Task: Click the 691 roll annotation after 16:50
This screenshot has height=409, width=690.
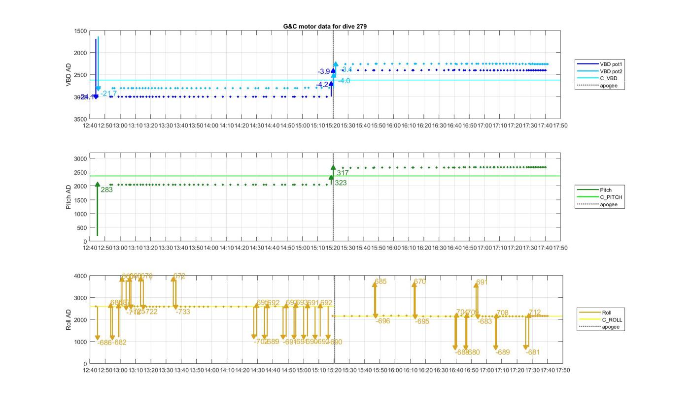Action: point(482,282)
